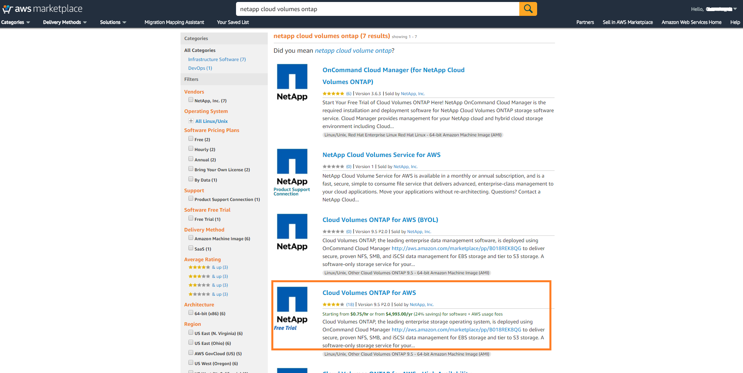Click the AWS Marketplace logo
The image size is (743, 373).
click(x=42, y=9)
